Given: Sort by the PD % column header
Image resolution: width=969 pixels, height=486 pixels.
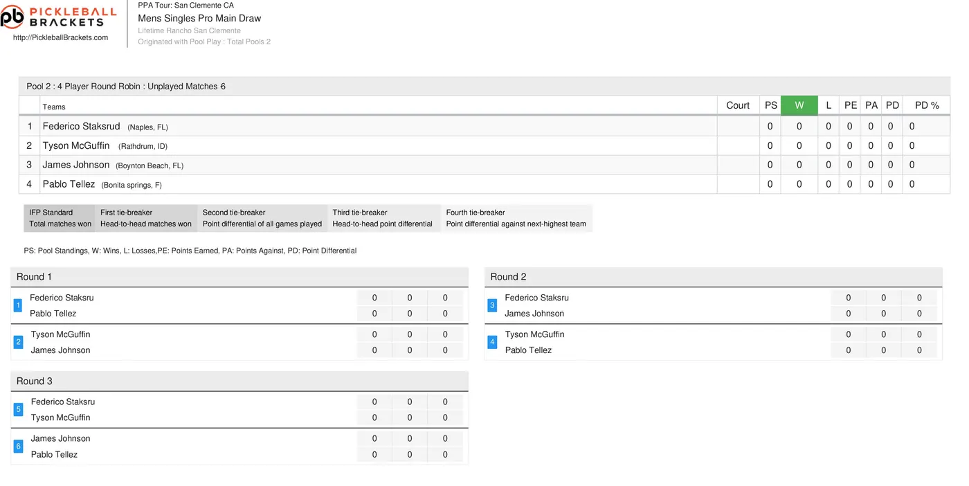Looking at the screenshot, I should pos(927,105).
